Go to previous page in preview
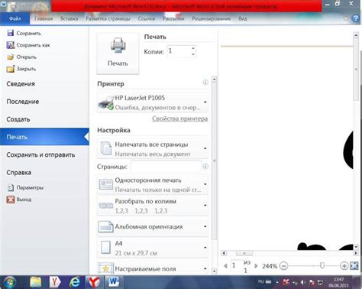The width and height of the screenshot is (362, 289). (x=225, y=266)
